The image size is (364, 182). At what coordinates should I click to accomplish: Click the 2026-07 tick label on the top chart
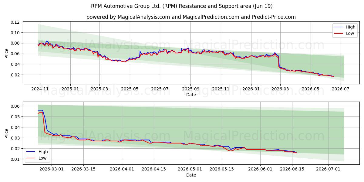(x=341, y=89)
